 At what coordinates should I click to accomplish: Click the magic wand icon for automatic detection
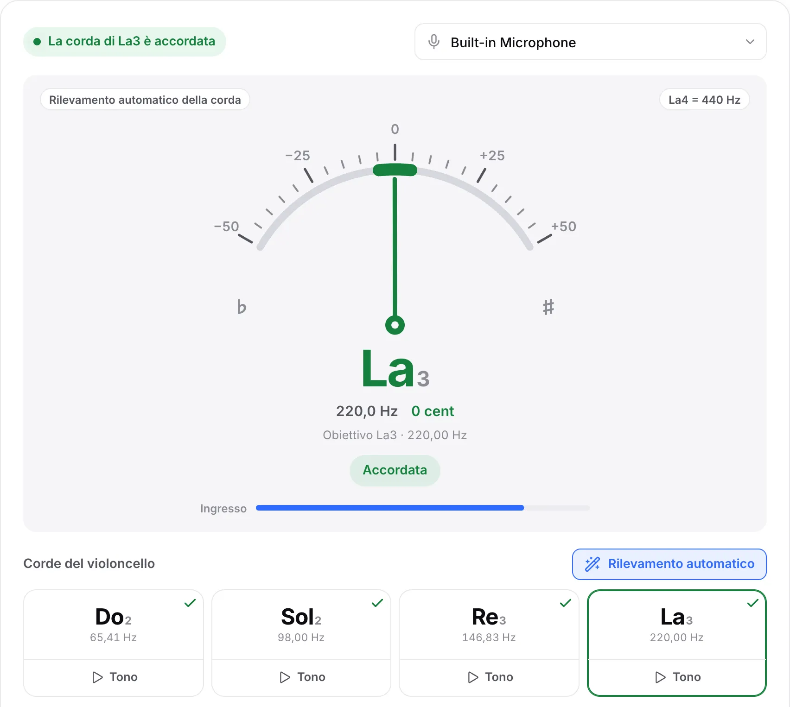(592, 564)
